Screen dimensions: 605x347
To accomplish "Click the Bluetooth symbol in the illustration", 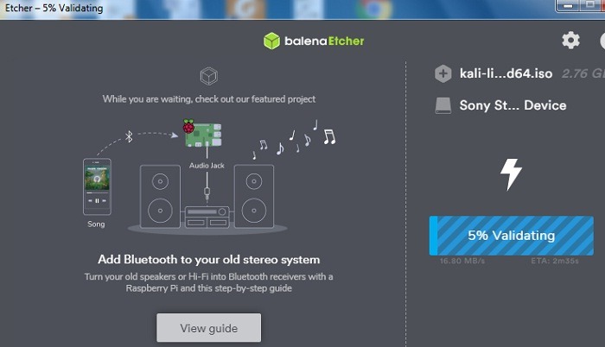I will 129,136.
